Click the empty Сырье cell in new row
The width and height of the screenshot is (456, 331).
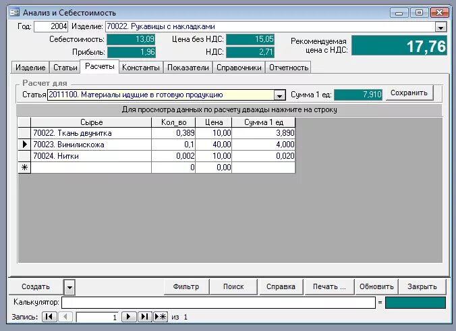coord(91,168)
